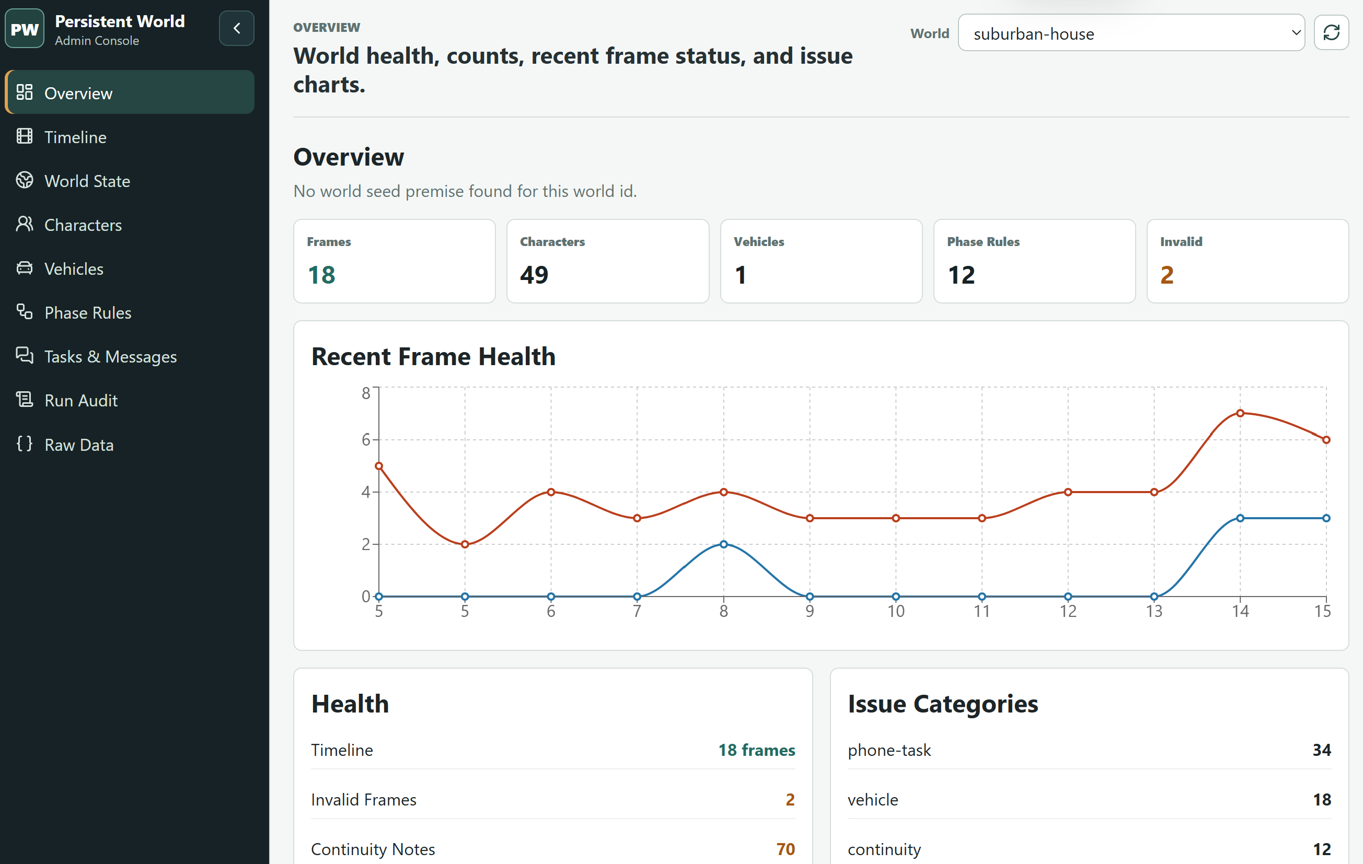Refresh the world data
1363x864 pixels.
coord(1331,33)
